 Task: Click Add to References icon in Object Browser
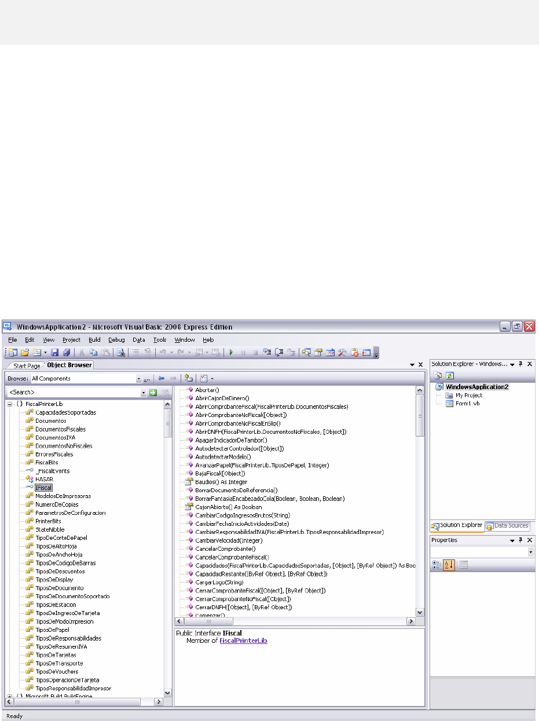click(188, 378)
